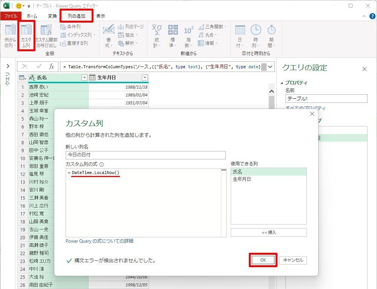This screenshot has height=289, width=377.
Task: Add a column from examples
Action: 10,36
